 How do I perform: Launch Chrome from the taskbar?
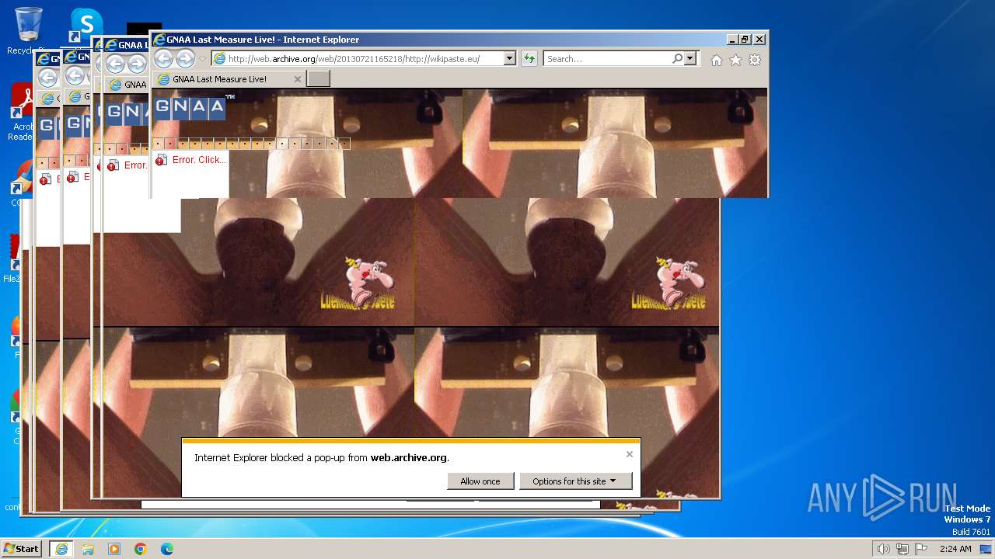point(141,549)
